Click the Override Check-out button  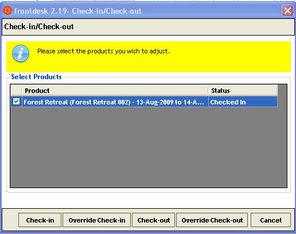212,220
